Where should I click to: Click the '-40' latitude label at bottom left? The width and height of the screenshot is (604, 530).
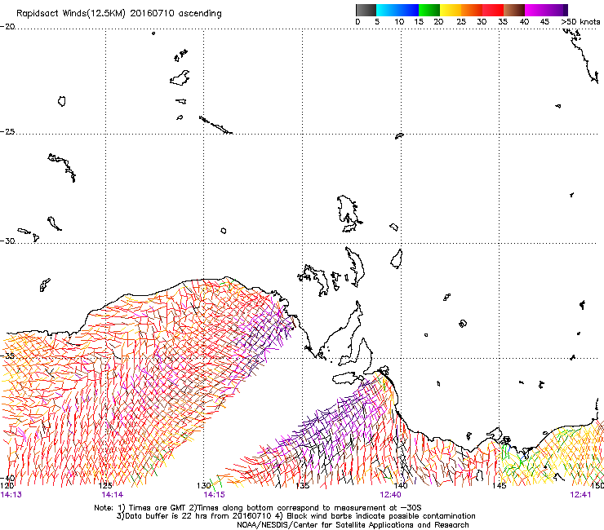[7, 478]
